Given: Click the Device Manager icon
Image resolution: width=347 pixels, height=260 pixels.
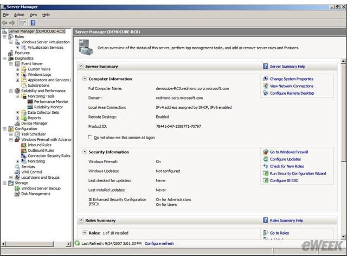Looking at the screenshot, I should pyautogui.click(x=17, y=123).
